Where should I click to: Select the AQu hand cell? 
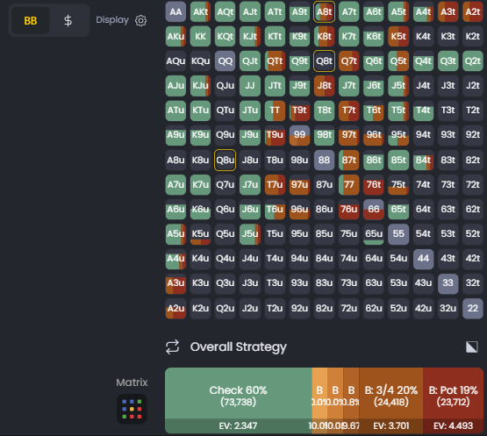[x=175, y=61]
